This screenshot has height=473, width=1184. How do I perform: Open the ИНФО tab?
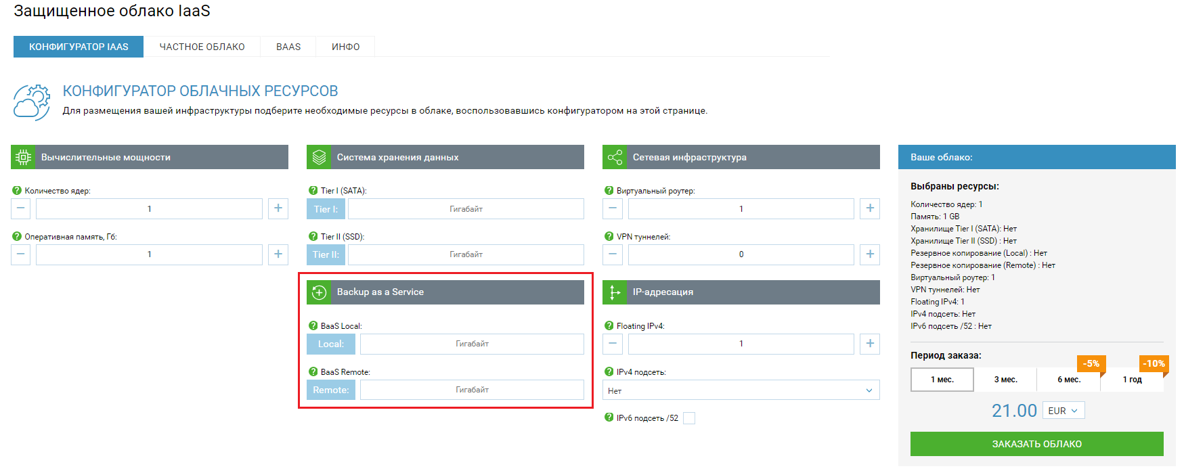tap(345, 47)
